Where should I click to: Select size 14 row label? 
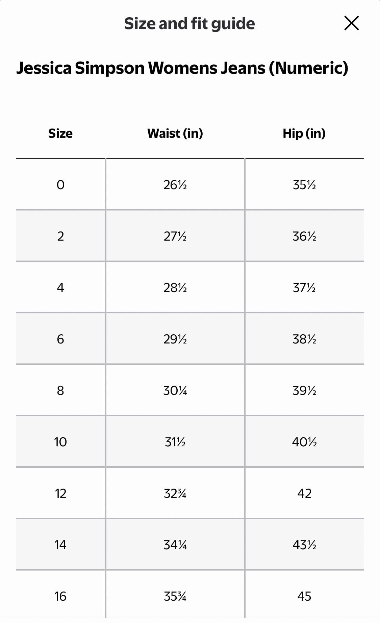click(x=60, y=545)
